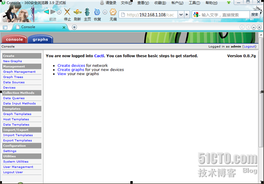Viewport: 264px width, 184px height.
Task: Click the Stop loading X icon
Action: (67, 12)
